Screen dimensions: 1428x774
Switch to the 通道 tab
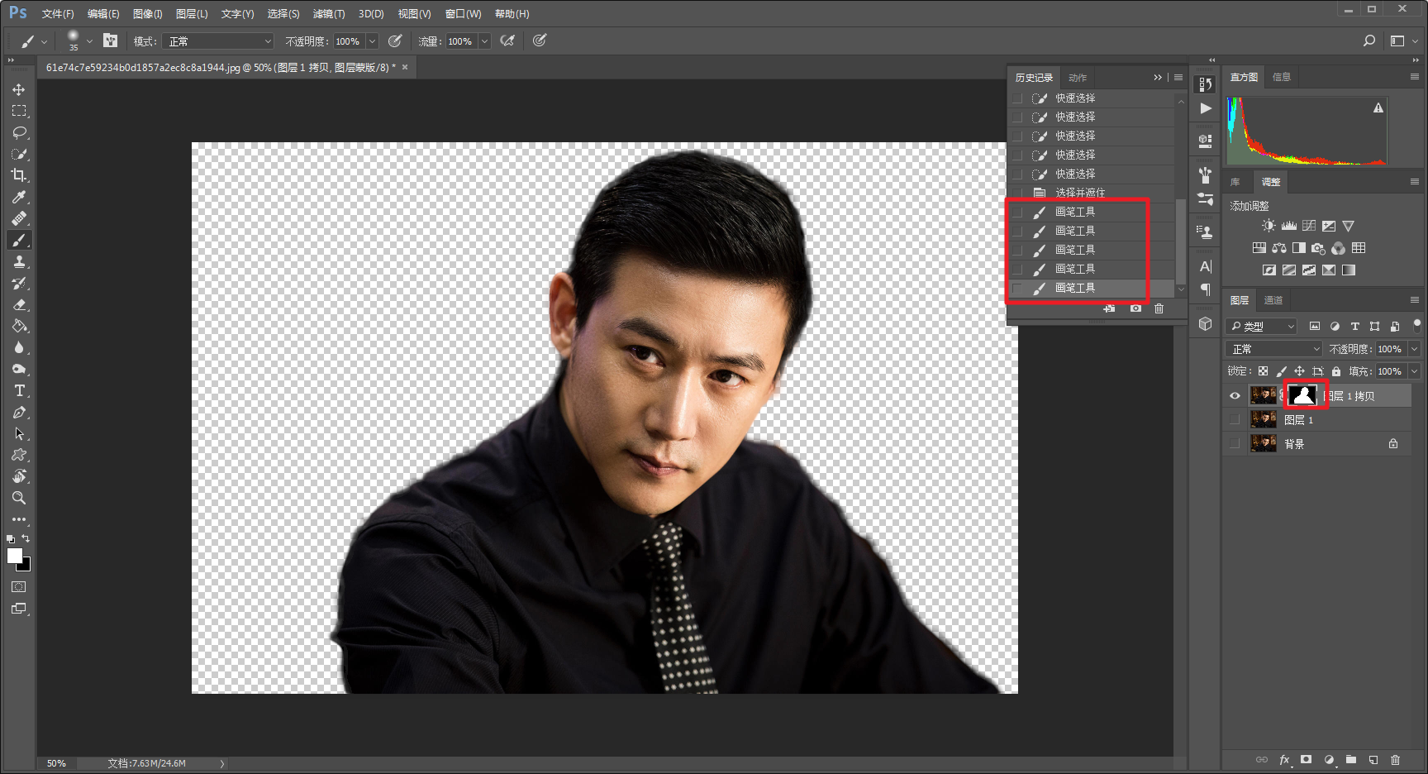point(1273,300)
